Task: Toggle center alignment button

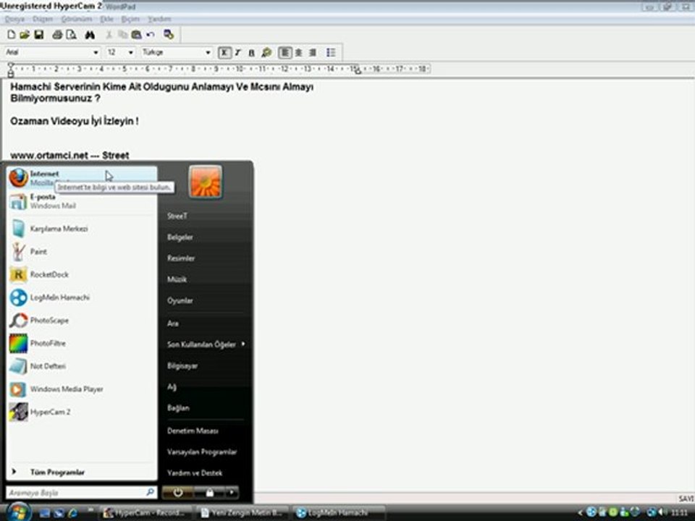Action: (299, 53)
